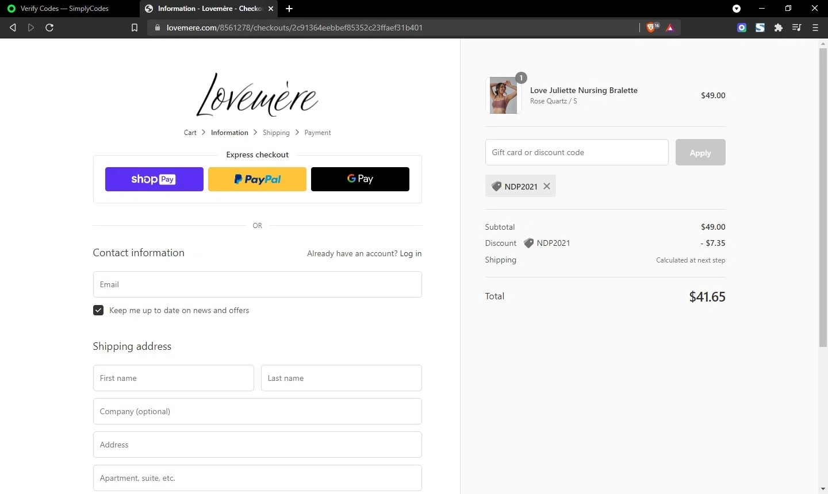The height and width of the screenshot is (494, 828).
Task: Click the Apartment, suite, etc. field
Action: [x=258, y=478]
